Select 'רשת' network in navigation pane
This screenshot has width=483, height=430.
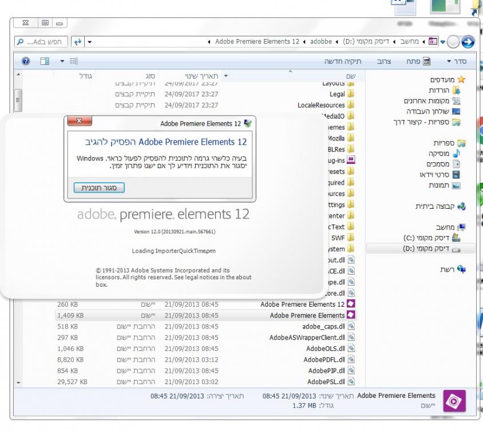(448, 269)
